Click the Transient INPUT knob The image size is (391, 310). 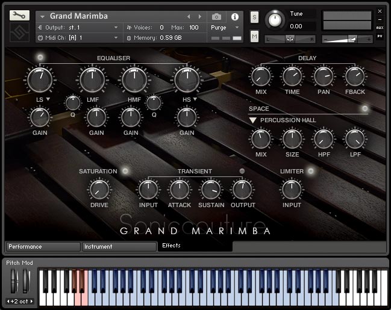click(148, 190)
